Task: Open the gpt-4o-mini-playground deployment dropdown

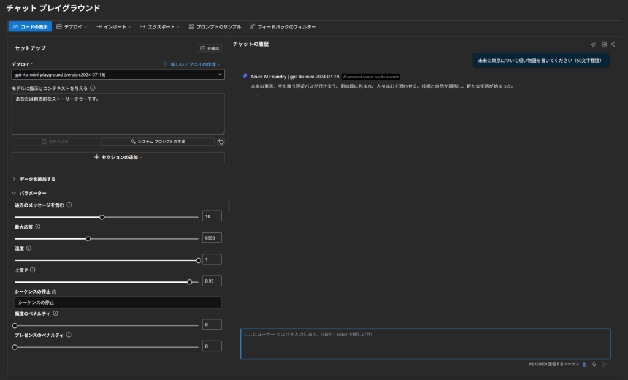Action: (118, 74)
